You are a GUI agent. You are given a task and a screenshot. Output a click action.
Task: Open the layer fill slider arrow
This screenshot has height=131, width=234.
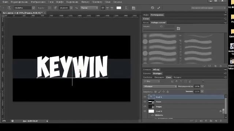pyautogui.click(x=202, y=91)
